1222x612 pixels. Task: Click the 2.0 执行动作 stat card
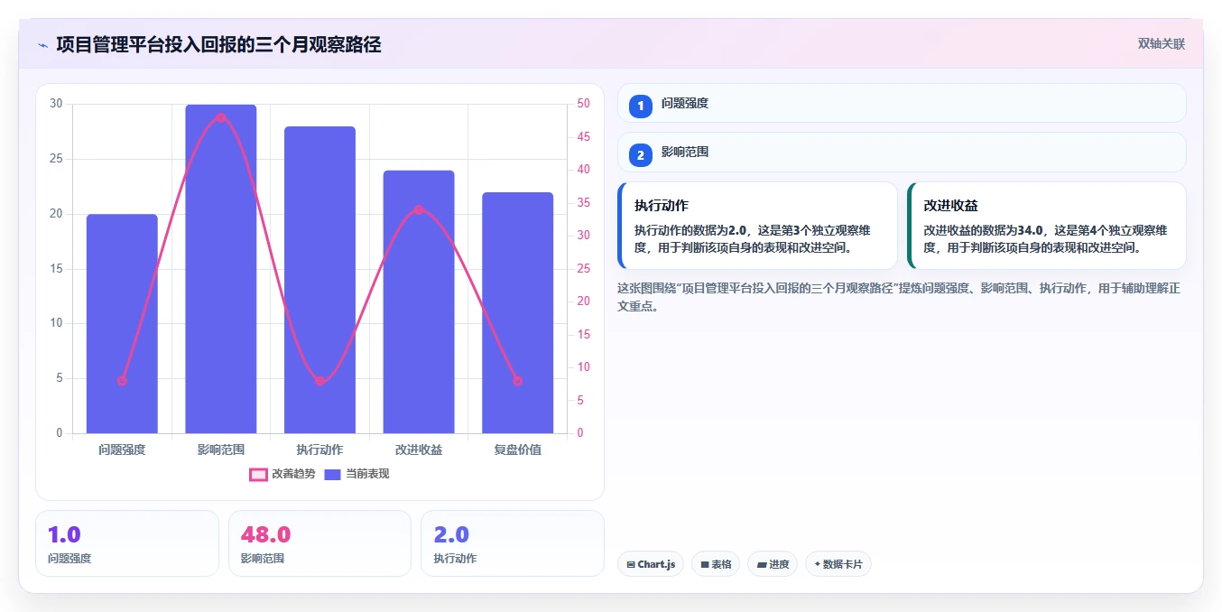tap(513, 543)
